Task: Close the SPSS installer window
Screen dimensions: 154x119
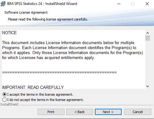Action: point(147,4)
